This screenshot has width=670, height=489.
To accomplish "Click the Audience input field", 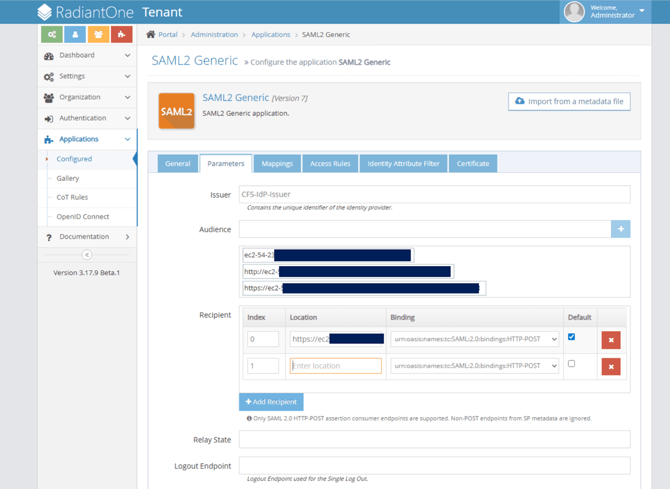I will [425, 229].
